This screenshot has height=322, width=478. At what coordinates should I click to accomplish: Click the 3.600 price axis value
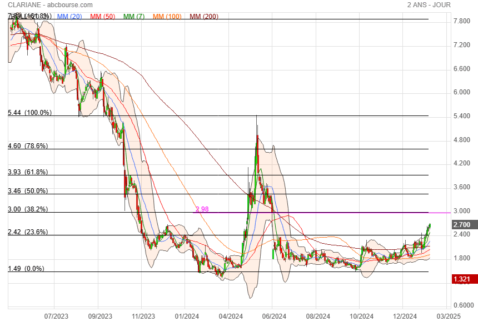pyautogui.click(x=461, y=187)
